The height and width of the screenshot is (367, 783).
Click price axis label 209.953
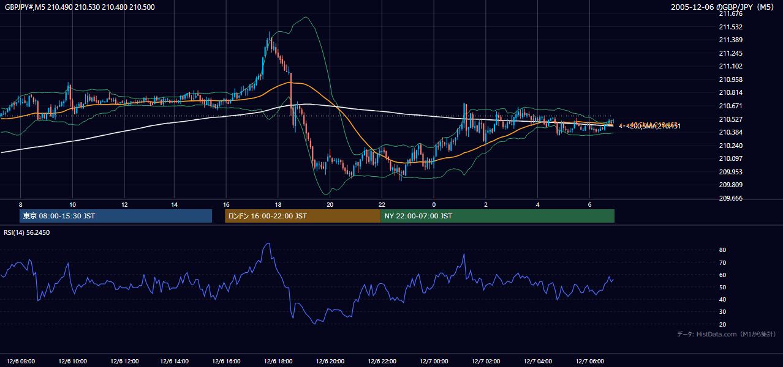[x=731, y=172]
